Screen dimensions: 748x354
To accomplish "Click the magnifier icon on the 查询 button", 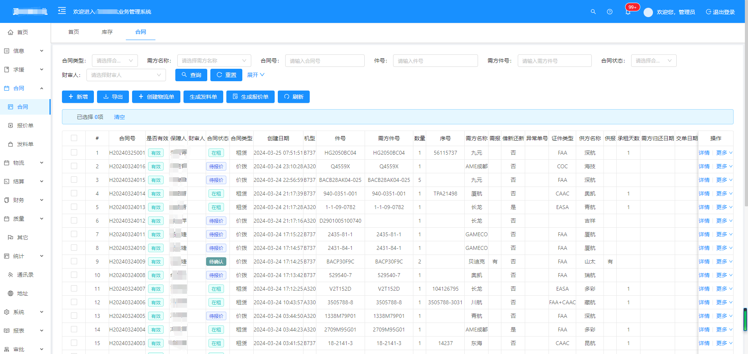I will tap(184, 75).
